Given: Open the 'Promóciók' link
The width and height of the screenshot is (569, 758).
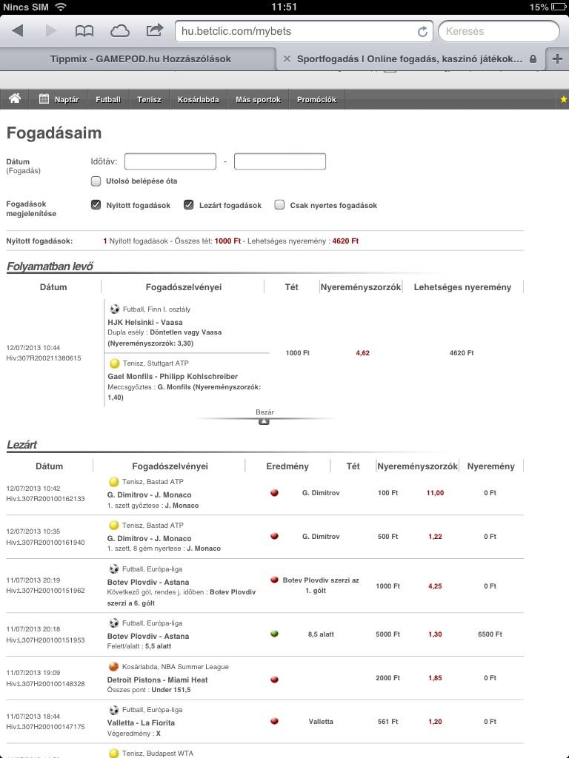Looking at the screenshot, I should [316, 99].
